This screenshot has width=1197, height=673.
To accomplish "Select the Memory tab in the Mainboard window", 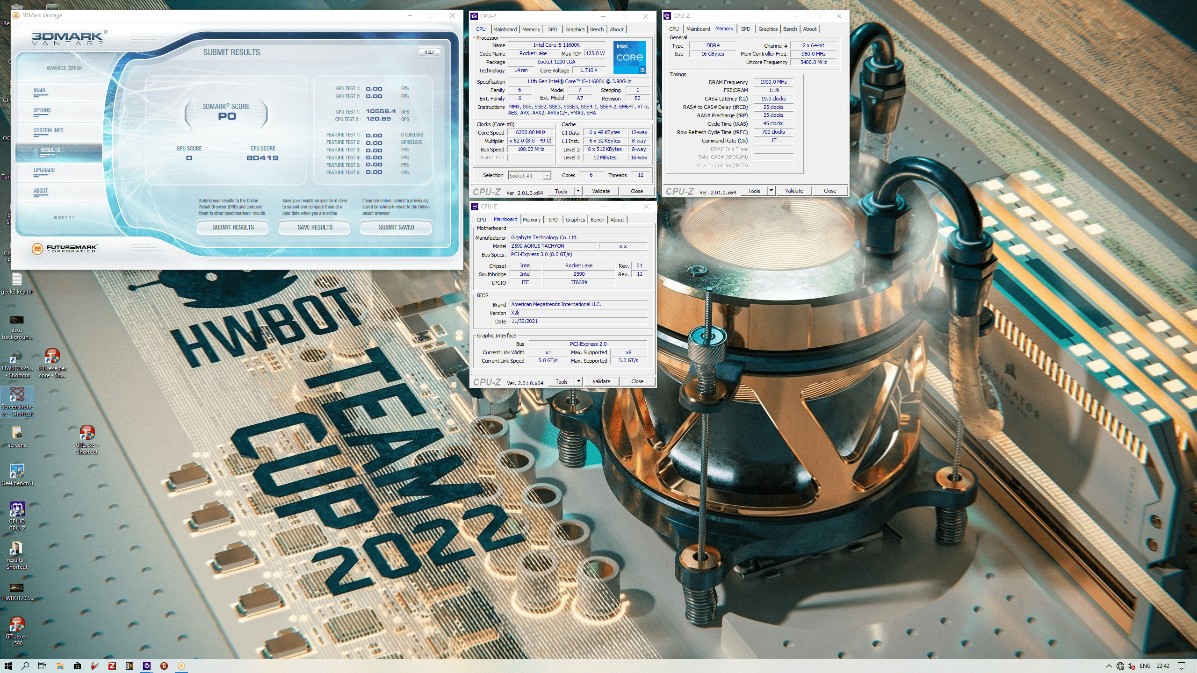I will pos(532,220).
